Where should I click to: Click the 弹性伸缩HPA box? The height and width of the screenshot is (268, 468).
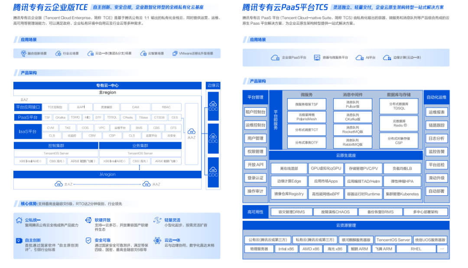402,181
